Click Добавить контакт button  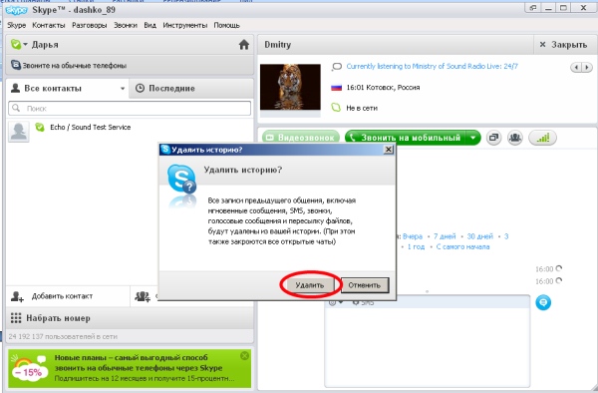point(68,296)
